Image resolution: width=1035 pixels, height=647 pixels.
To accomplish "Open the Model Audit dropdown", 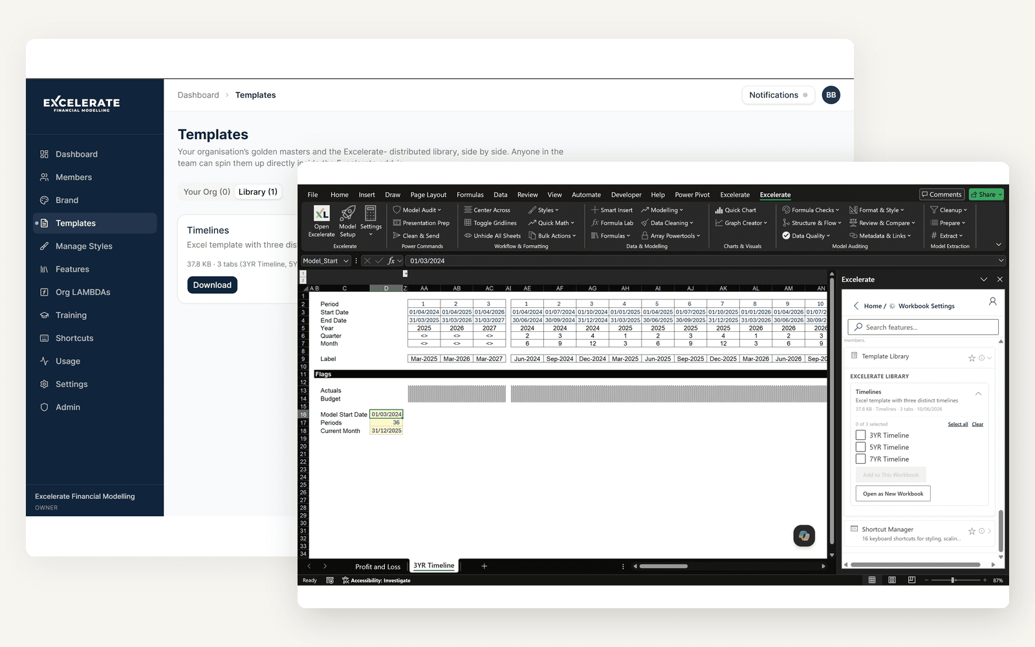I will [417, 210].
